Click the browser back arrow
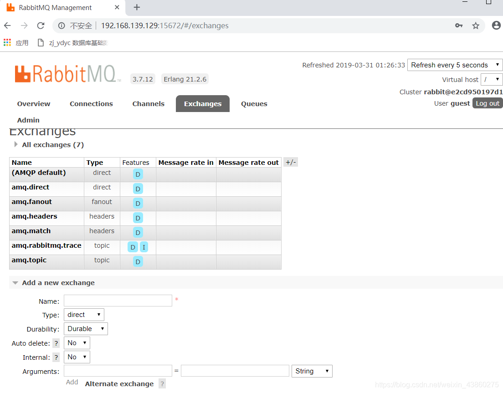Screen dimensions: 503x393 coord(7,26)
